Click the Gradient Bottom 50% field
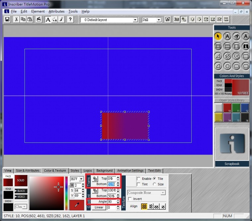252x221 pixels. pyautogui.click(x=112, y=196)
